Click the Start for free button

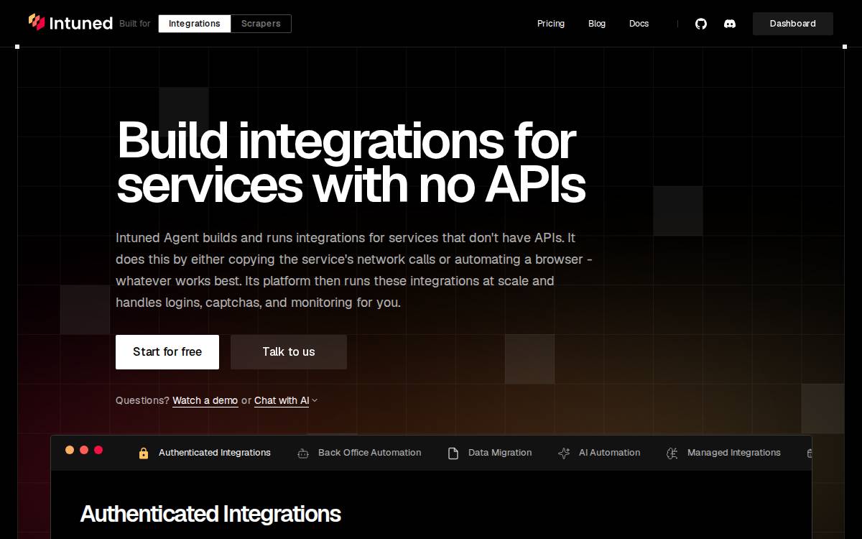(167, 352)
